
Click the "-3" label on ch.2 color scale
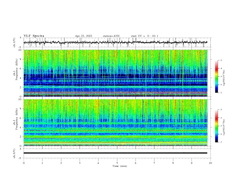pyautogui.click(x=221, y=110)
